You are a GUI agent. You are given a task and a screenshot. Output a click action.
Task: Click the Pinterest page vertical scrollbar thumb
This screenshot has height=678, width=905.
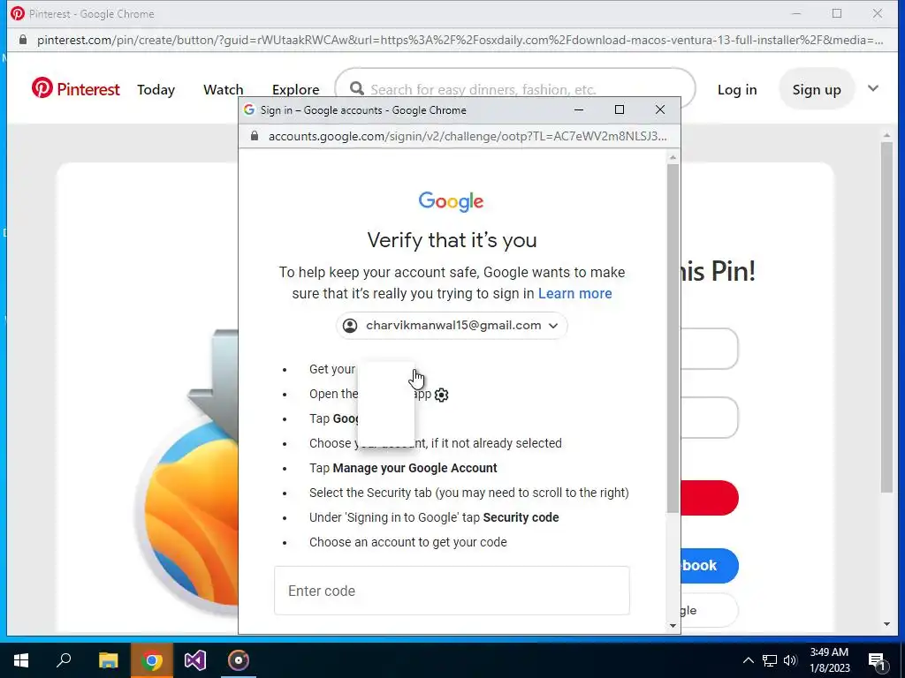click(886, 317)
